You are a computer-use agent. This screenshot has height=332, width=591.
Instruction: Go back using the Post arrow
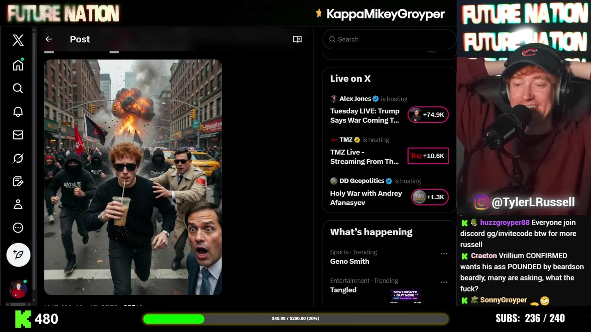tap(49, 39)
